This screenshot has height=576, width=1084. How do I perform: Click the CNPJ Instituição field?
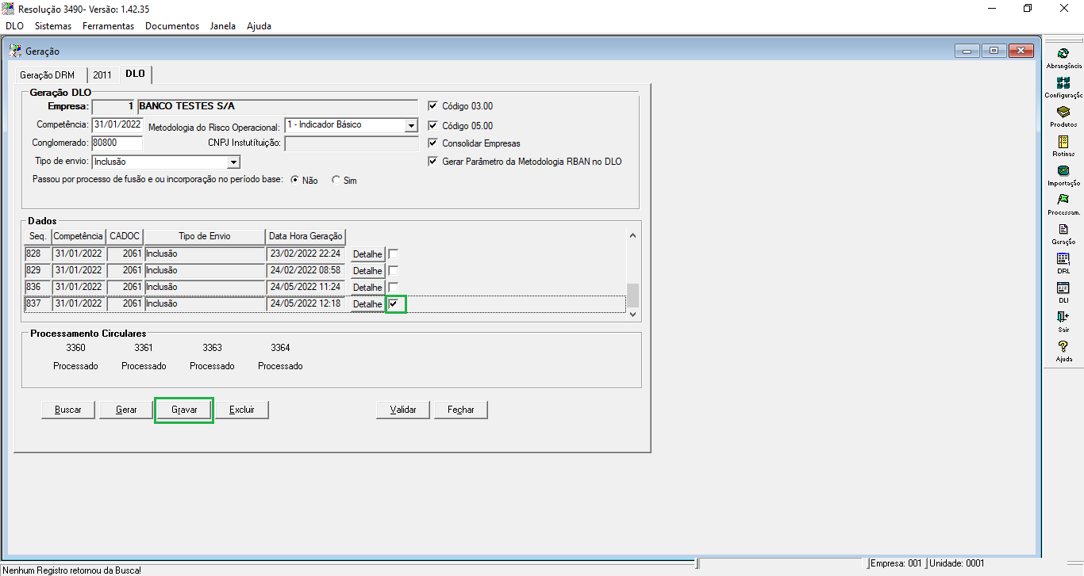pos(352,143)
